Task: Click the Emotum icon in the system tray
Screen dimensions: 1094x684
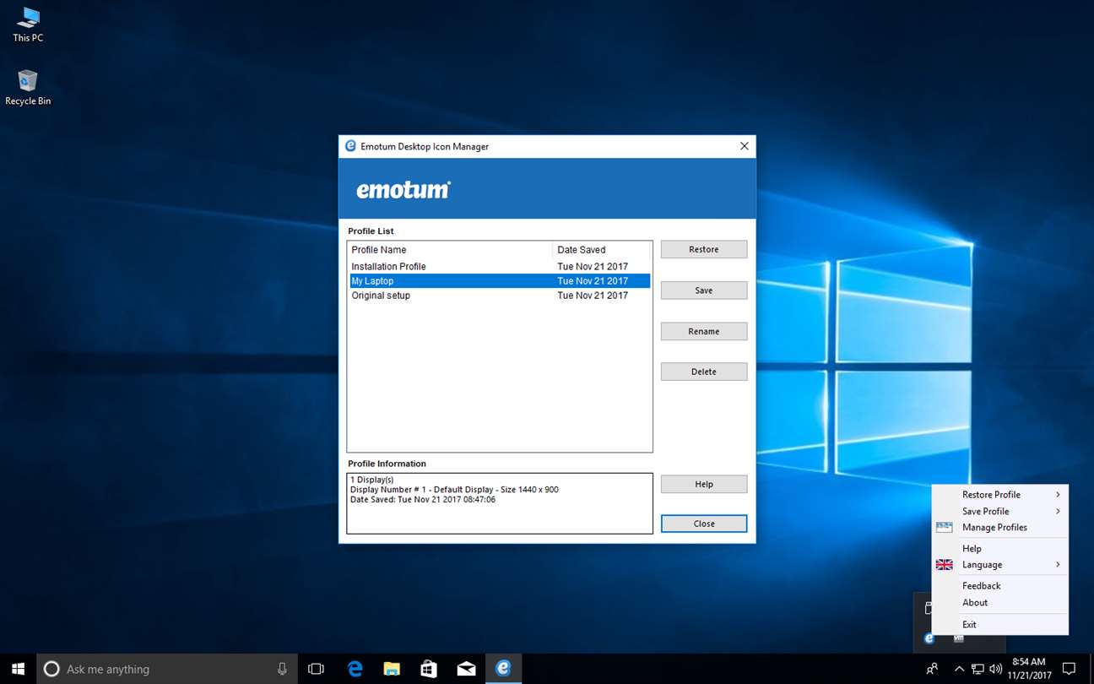Action: click(x=929, y=638)
